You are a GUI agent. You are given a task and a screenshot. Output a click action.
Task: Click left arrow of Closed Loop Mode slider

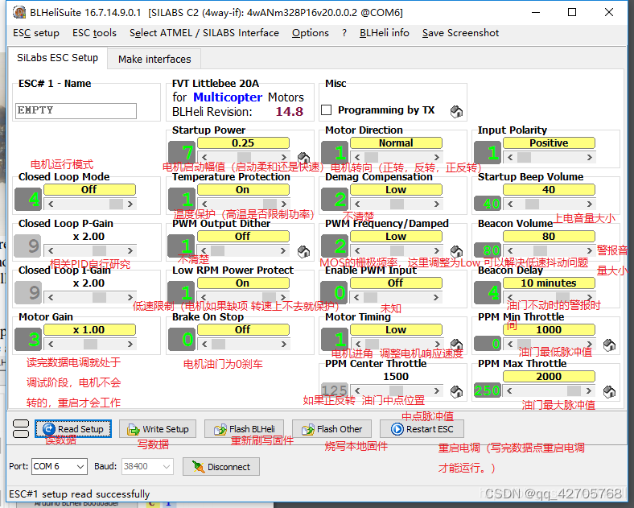click(x=51, y=204)
